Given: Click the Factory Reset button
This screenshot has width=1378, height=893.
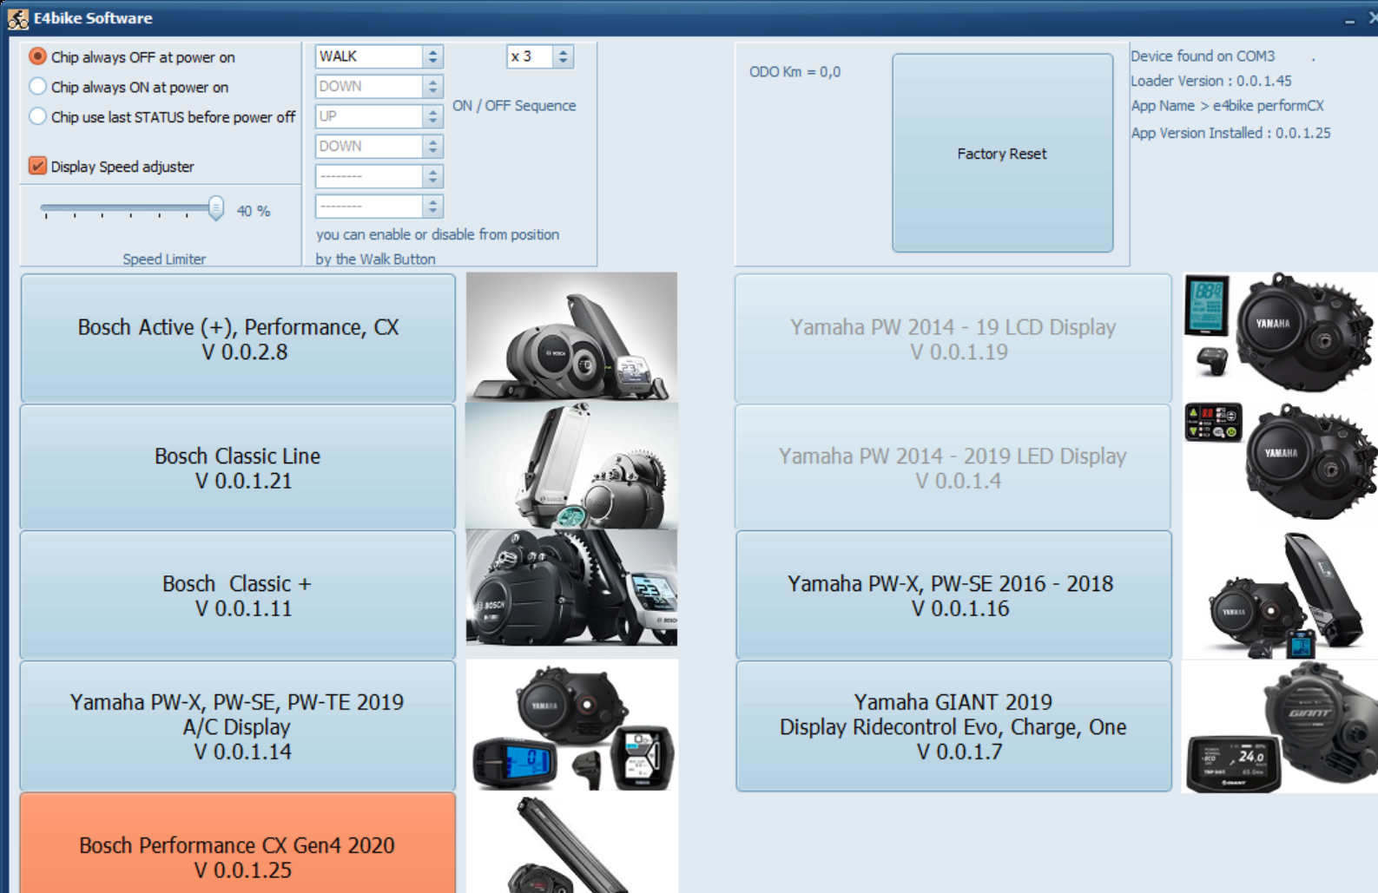Looking at the screenshot, I should (x=1002, y=154).
